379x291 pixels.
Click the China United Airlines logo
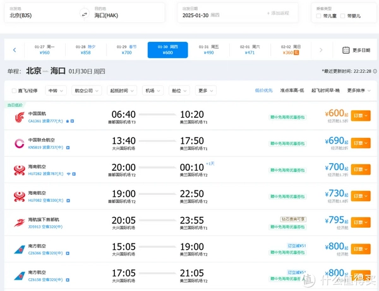click(20, 143)
